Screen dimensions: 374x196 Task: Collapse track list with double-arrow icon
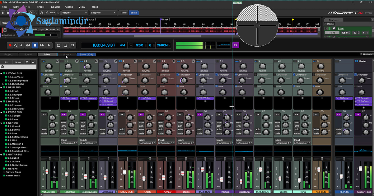33,62
